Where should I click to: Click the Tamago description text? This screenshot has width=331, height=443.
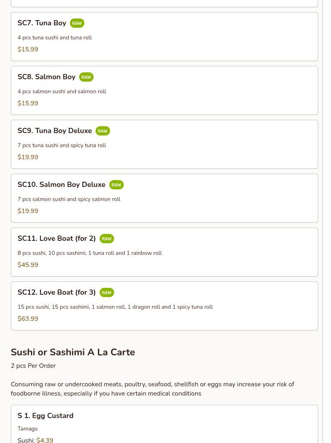pos(27,429)
